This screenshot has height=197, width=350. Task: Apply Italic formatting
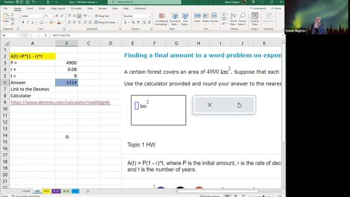tap(28, 22)
